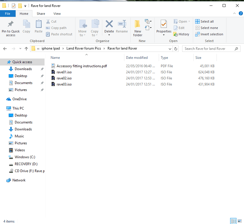The width and height of the screenshot is (244, 224).
Task: Open Videos folder under This PC
Action: (x=20, y=150)
